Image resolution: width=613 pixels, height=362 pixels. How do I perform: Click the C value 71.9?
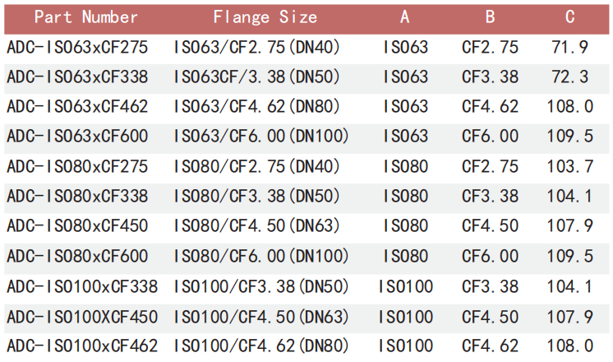coord(569,48)
